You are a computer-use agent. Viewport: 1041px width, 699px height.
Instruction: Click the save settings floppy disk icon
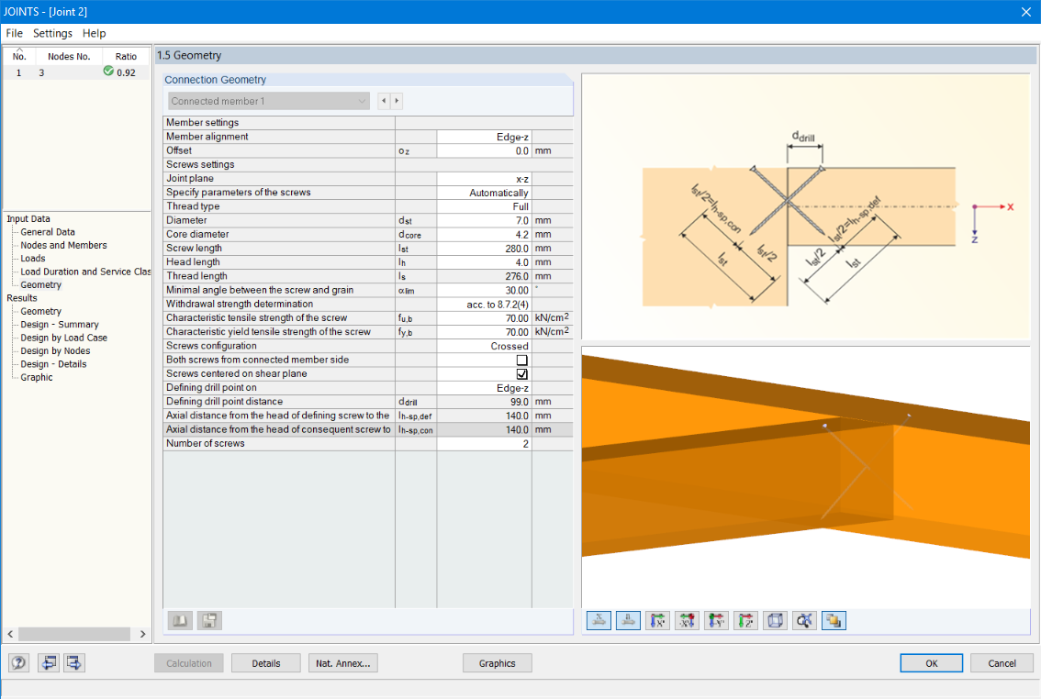pyautogui.click(x=209, y=621)
